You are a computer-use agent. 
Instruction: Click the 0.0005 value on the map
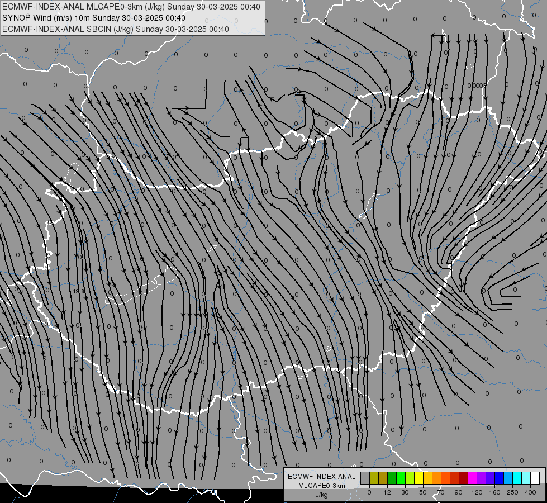tap(477, 86)
